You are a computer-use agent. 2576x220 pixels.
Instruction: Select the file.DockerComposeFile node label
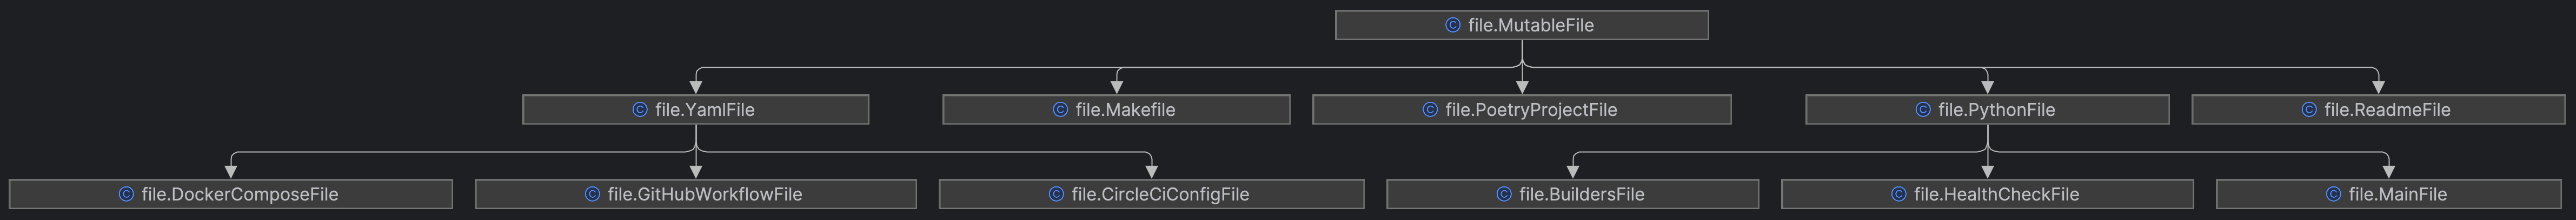(x=240, y=194)
